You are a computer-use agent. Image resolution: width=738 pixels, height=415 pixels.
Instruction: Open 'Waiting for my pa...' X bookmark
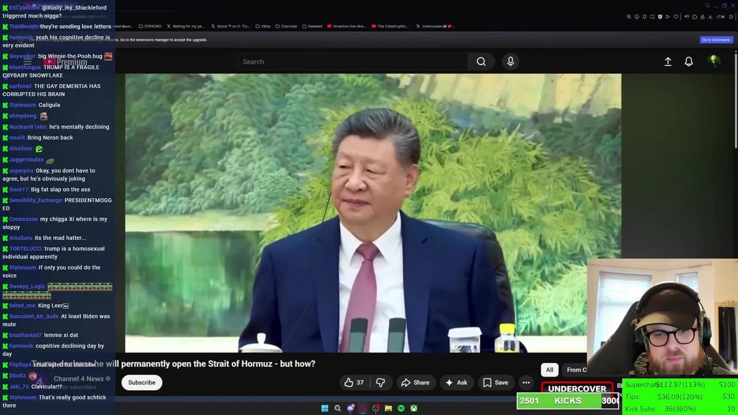[186, 26]
